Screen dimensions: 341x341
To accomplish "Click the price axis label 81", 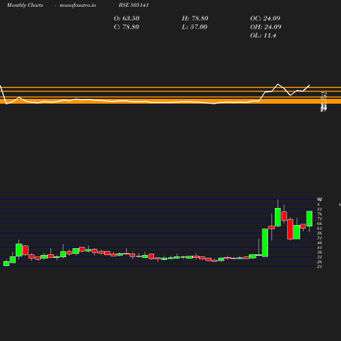I will pos(320,209).
